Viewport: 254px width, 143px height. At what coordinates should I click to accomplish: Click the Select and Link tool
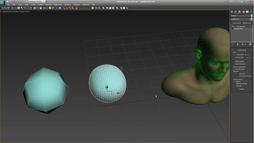2,8
